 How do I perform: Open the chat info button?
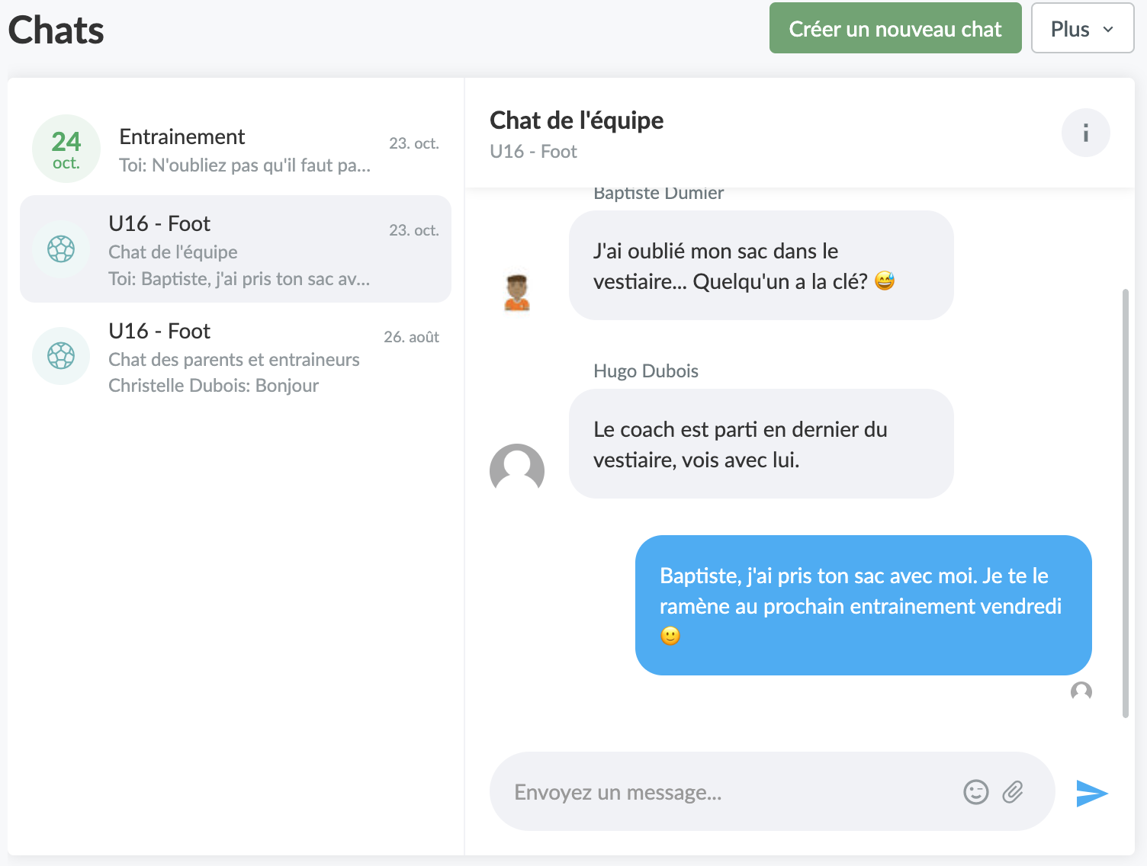[x=1085, y=133]
